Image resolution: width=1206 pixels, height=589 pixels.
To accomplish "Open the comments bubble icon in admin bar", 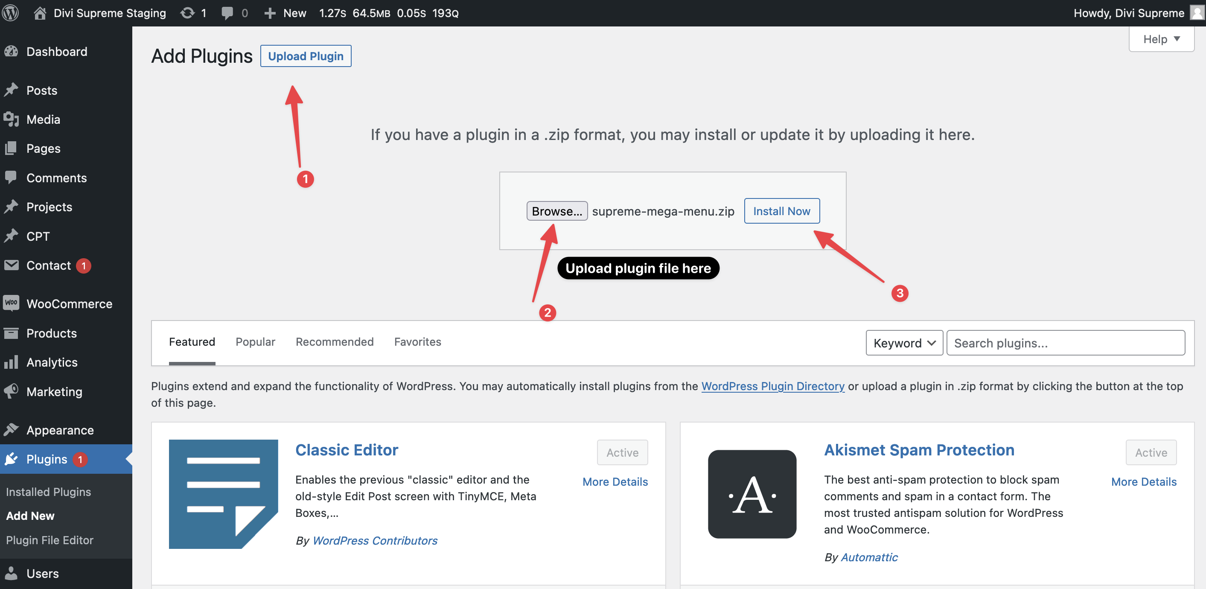I will (x=227, y=13).
